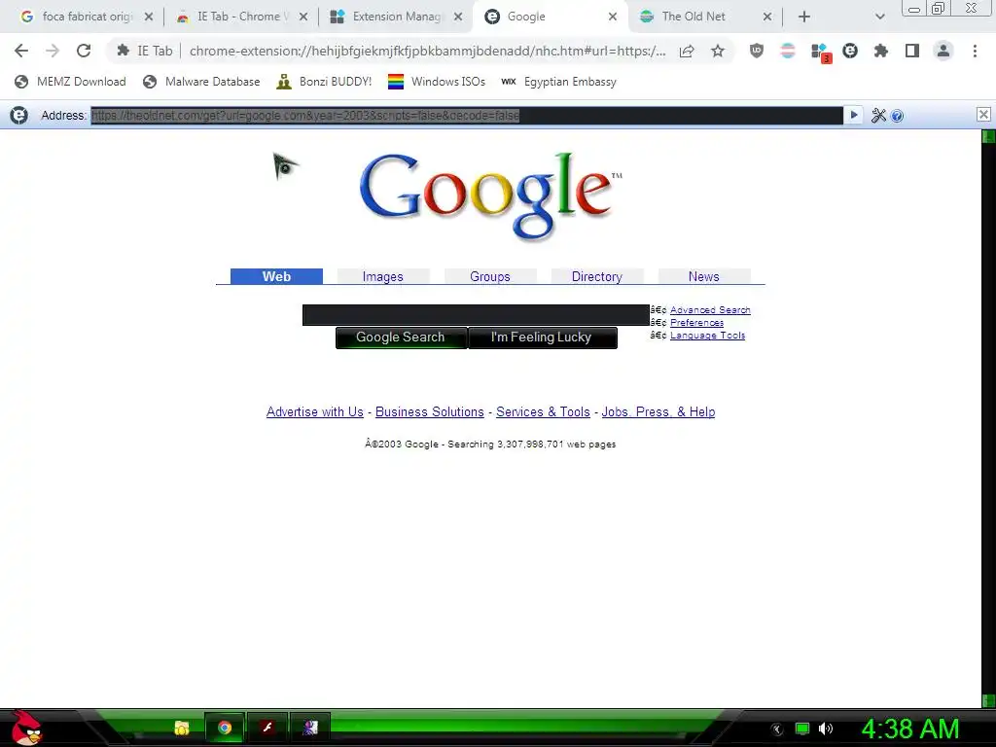Open the Advertise with Us link
Image resolution: width=996 pixels, height=747 pixels.
(315, 411)
